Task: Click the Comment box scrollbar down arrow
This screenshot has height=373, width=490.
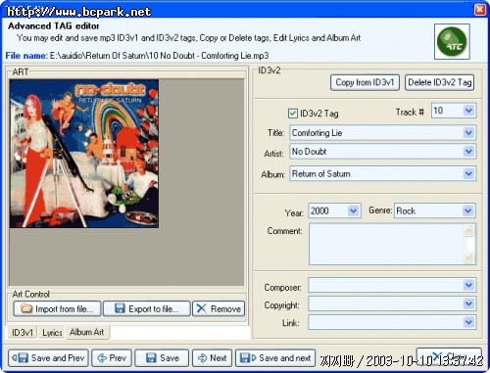Action: [469, 257]
